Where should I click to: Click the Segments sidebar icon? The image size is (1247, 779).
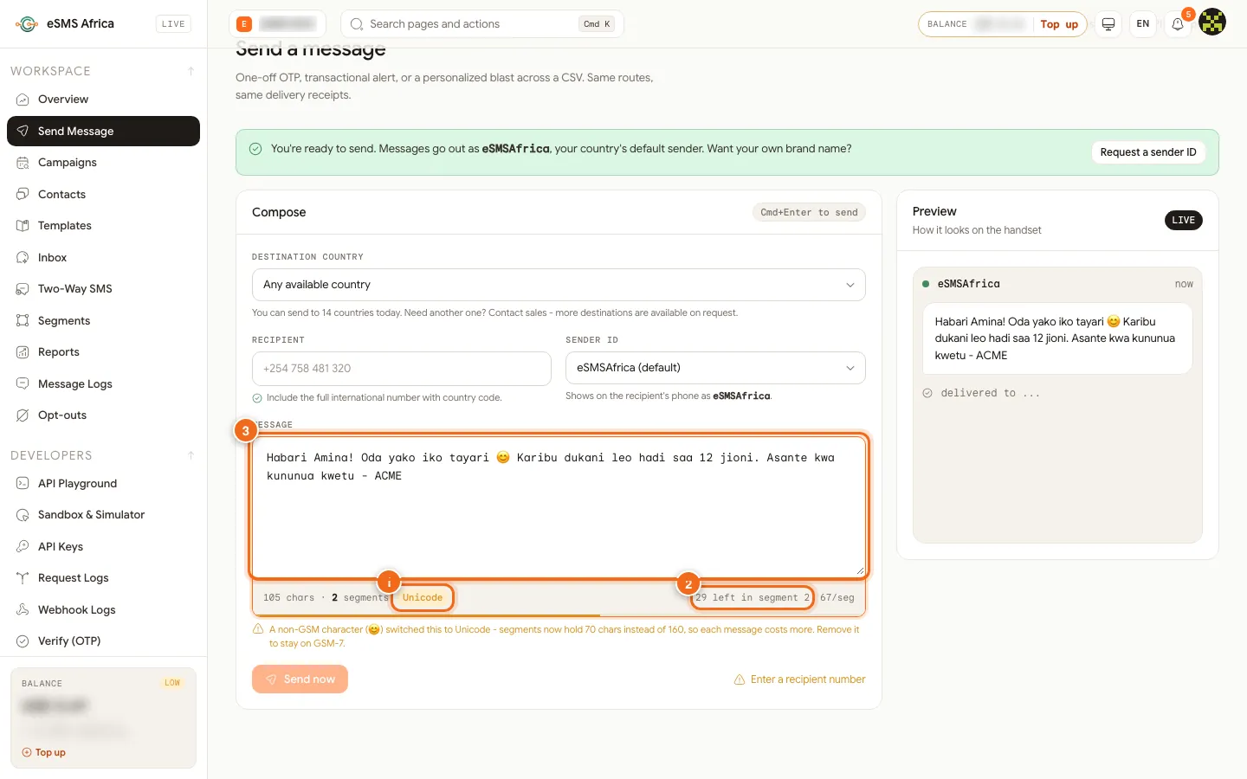pos(23,321)
